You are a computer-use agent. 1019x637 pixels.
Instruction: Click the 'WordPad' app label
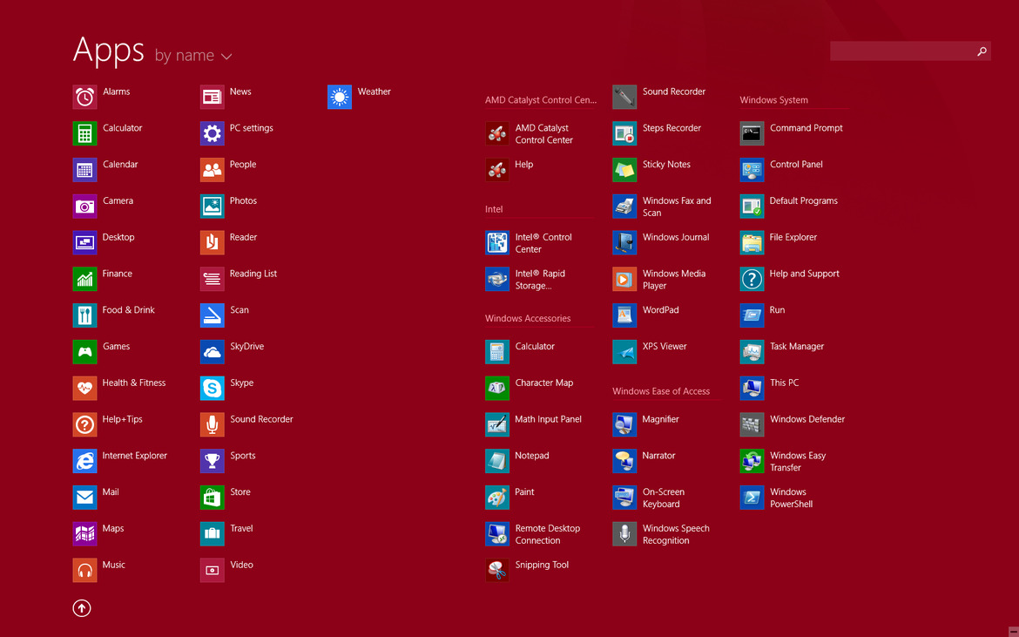(x=661, y=310)
